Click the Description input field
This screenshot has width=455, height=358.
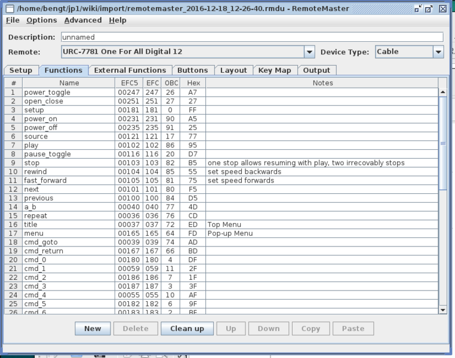[x=252, y=37]
